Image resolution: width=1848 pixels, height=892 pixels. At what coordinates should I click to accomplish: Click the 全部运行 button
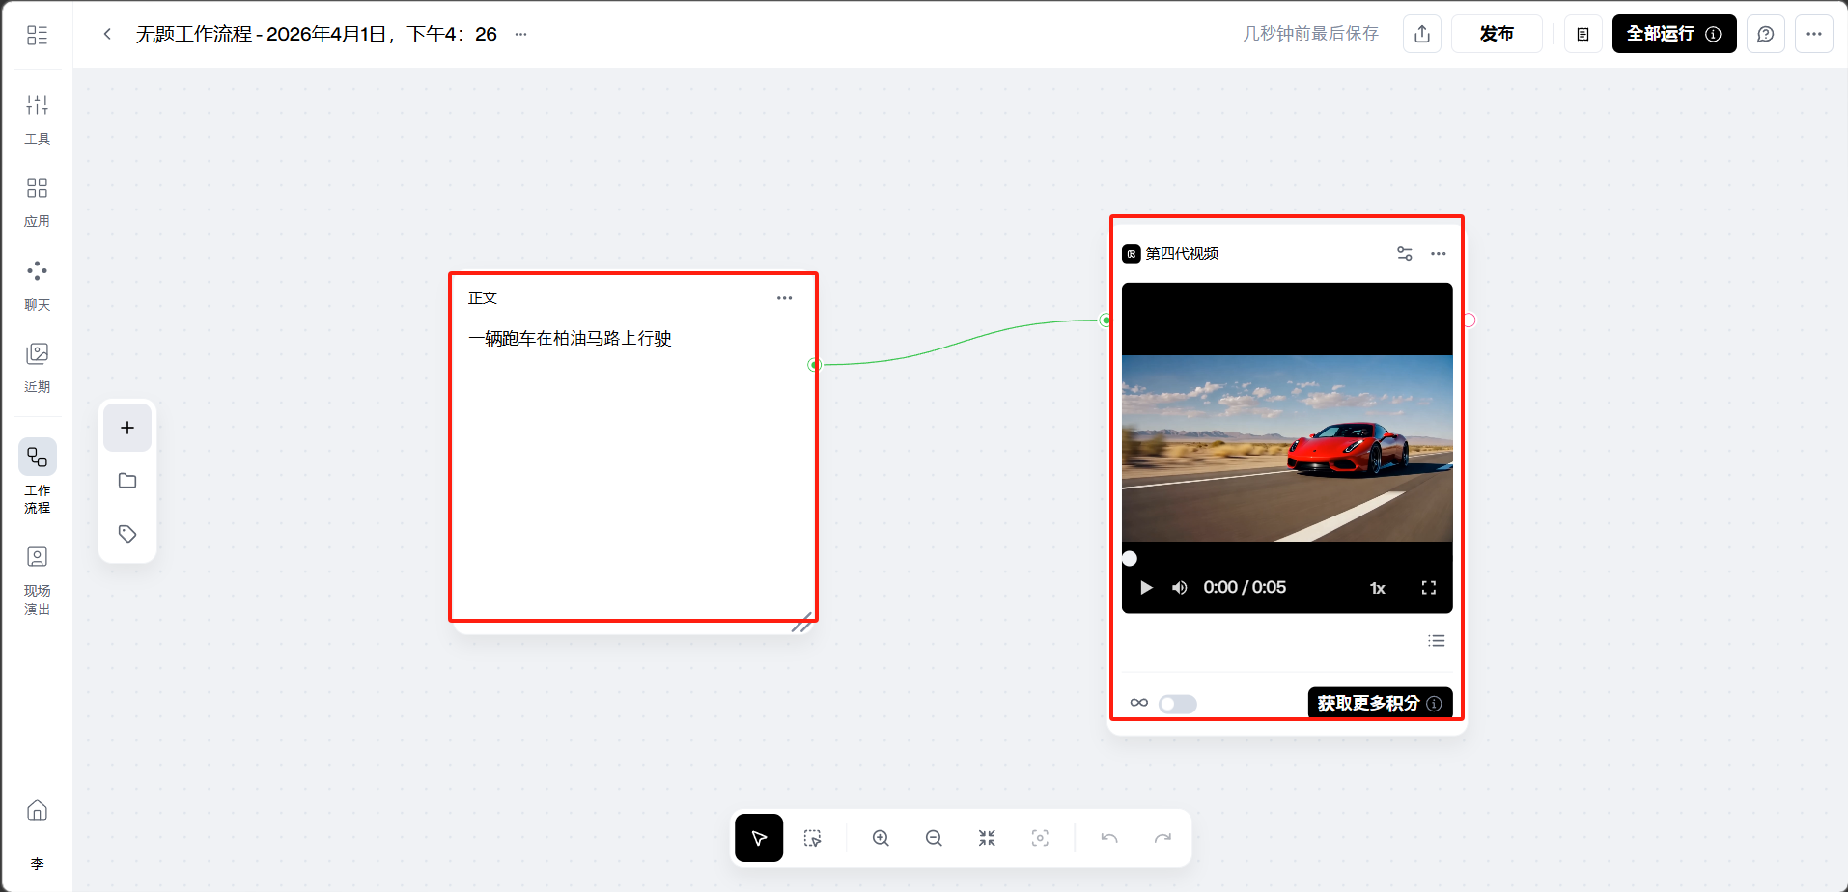[x=1673, y=34]
